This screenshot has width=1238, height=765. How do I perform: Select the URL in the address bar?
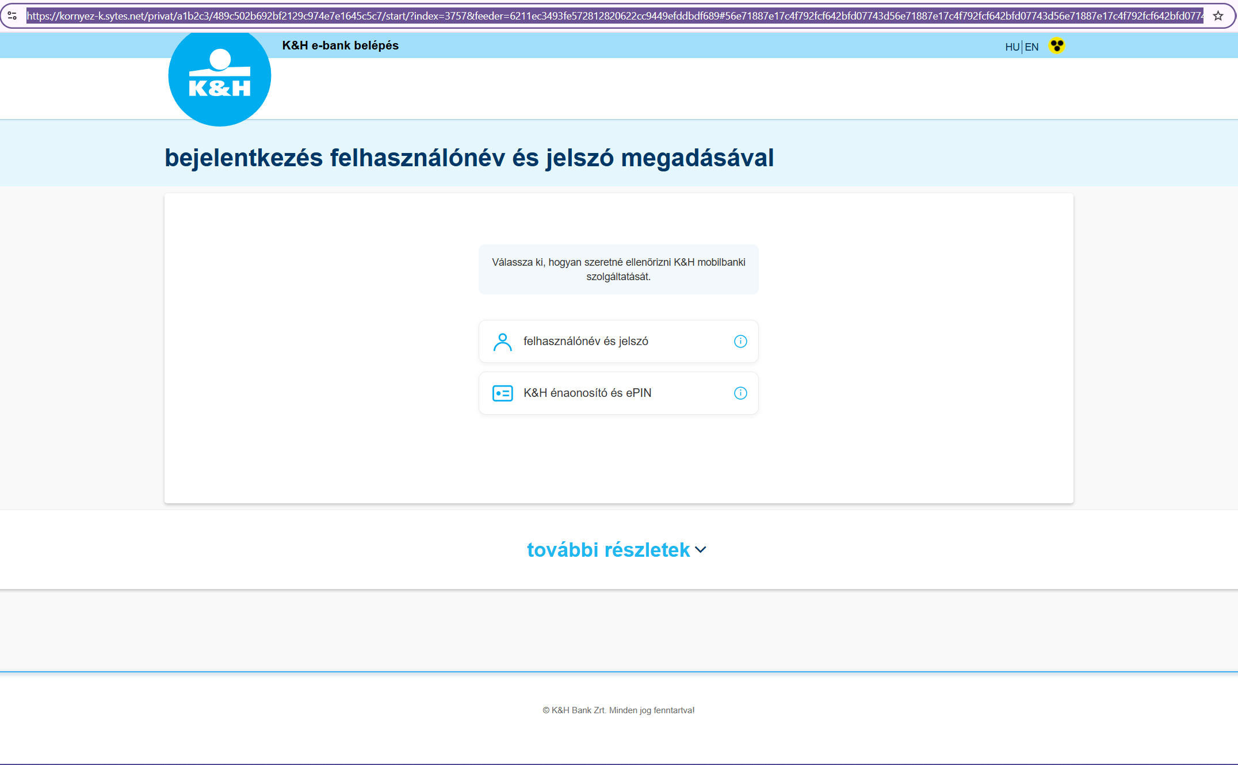(614, 16)
